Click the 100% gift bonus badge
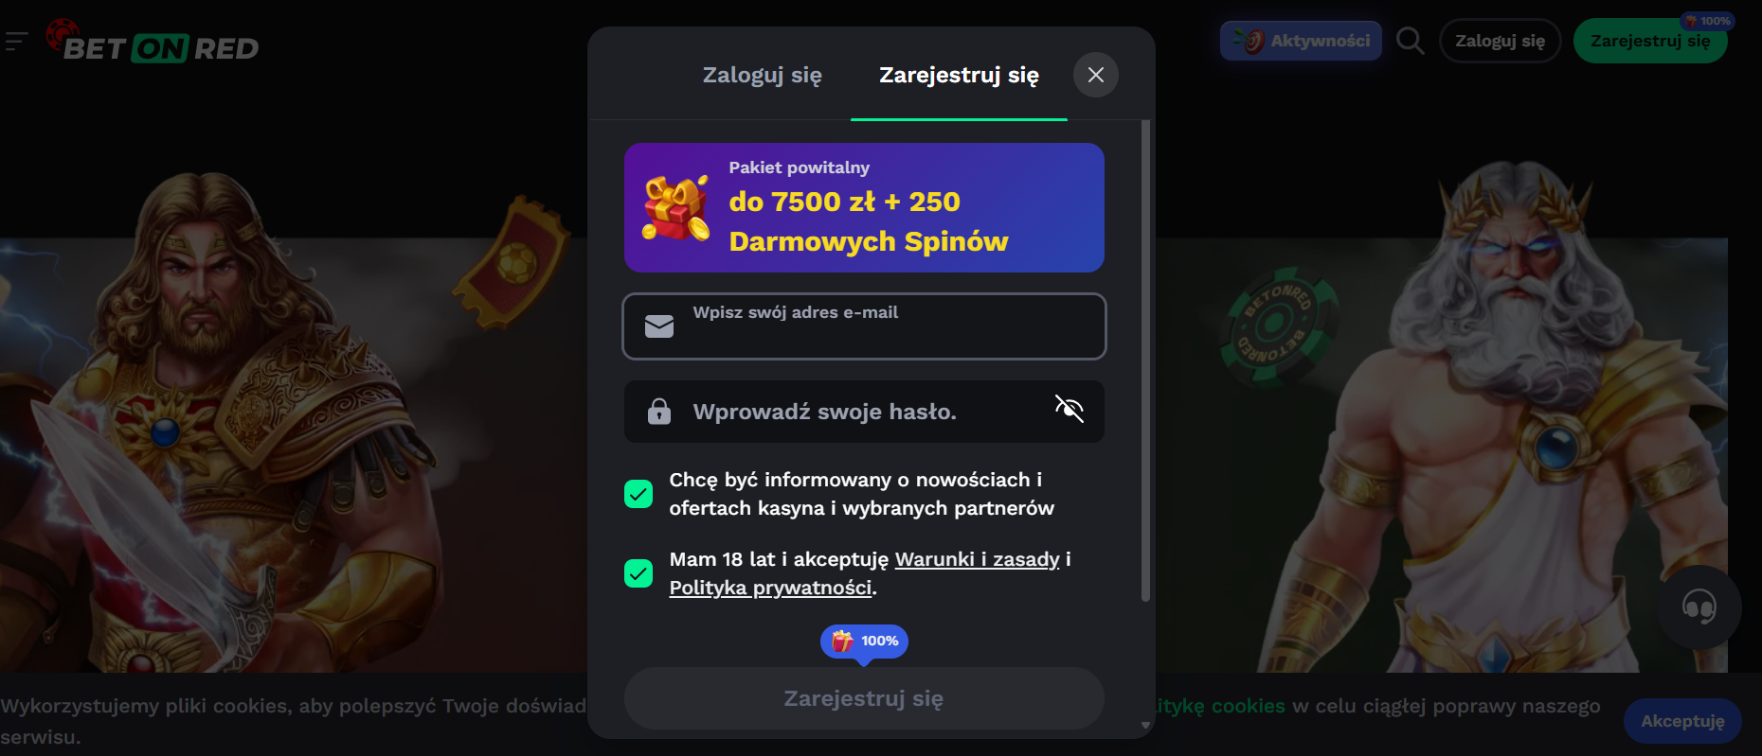The height and width of the screenshot is (756, 1762). coord(864,642)
